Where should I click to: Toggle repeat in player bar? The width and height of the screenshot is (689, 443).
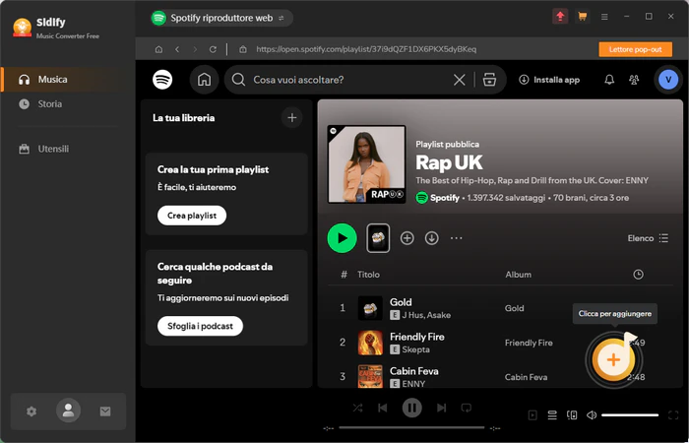(x=467, y=408)
